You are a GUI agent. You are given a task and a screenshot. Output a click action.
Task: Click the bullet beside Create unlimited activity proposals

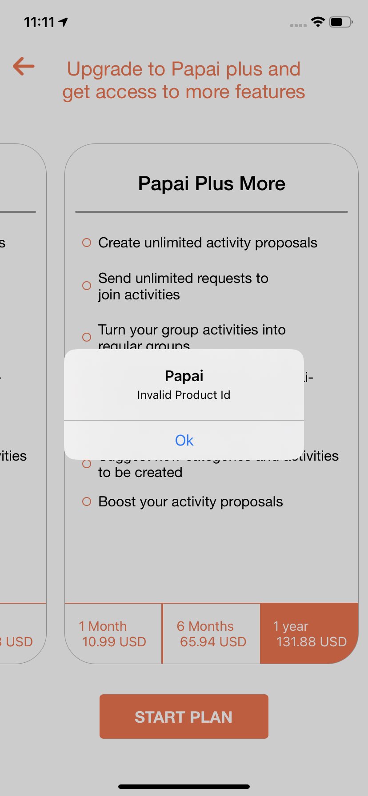pos(87,243)
